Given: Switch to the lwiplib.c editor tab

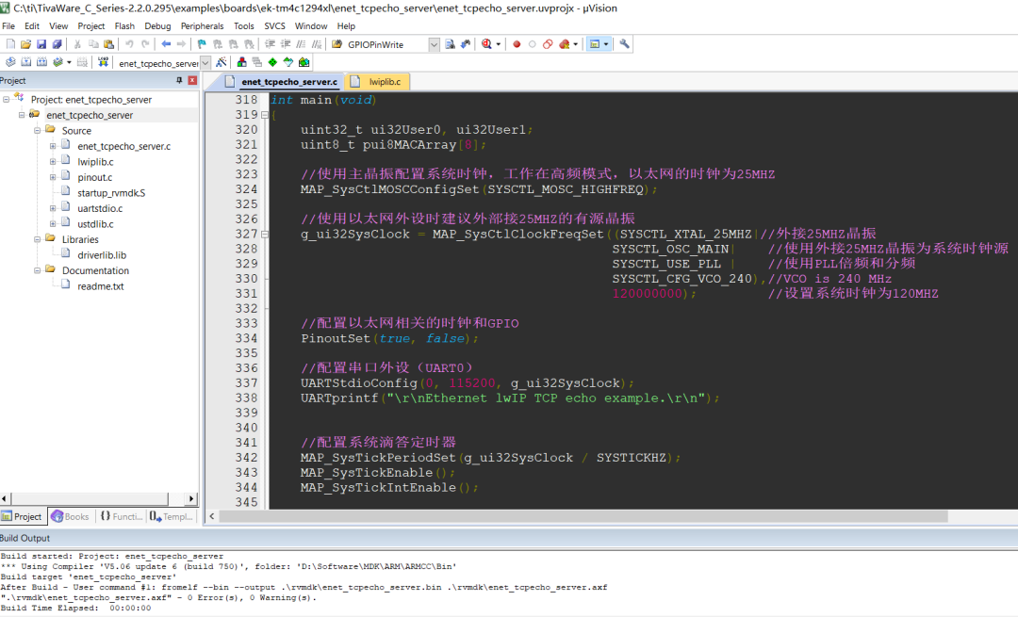Looking at the screenshot, I should tap(377, 82).
